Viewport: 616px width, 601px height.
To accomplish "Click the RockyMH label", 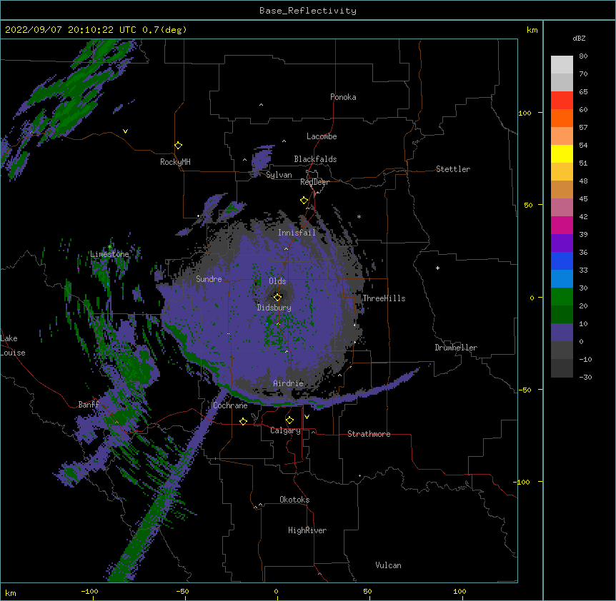I will pos(175,162).
